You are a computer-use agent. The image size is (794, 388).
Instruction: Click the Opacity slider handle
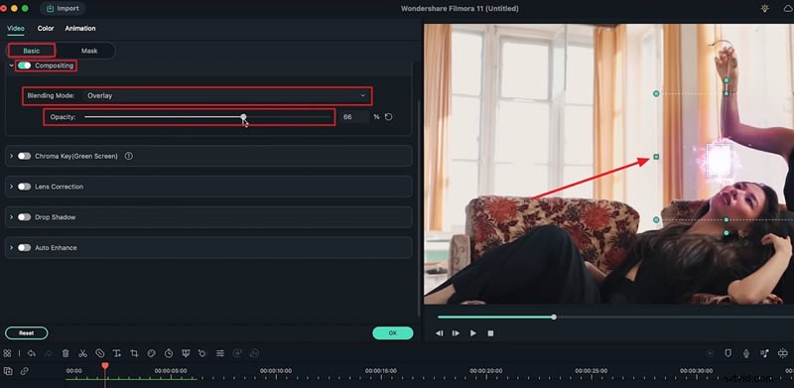(243, 117)
